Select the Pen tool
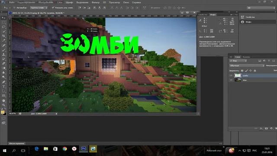Viewport: 277px width, 156px height. [3, 82]
